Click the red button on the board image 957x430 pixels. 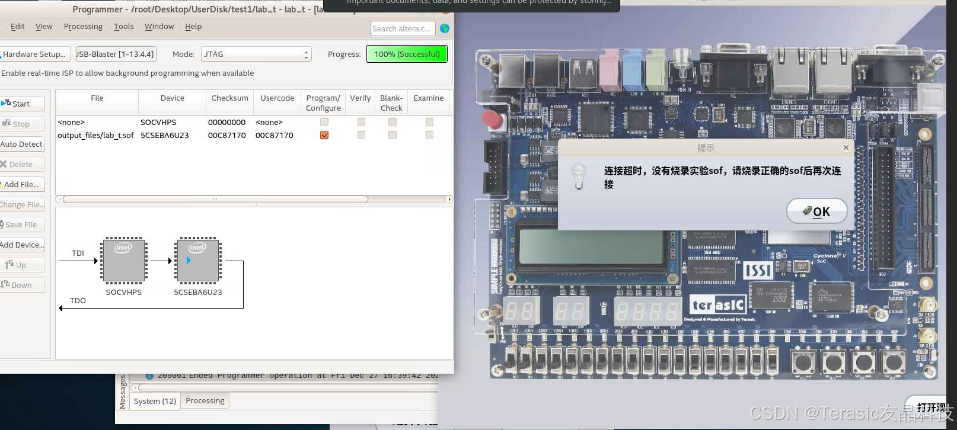tap(492, 118)
